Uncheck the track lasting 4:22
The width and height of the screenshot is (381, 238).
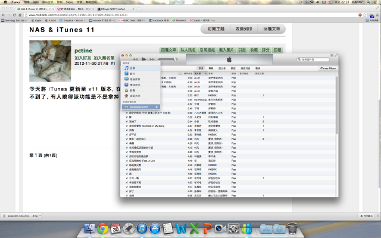coord(127,130)
